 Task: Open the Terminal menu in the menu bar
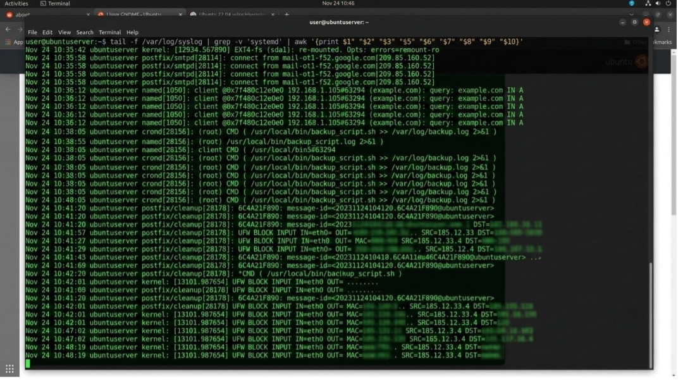(110, 32)
